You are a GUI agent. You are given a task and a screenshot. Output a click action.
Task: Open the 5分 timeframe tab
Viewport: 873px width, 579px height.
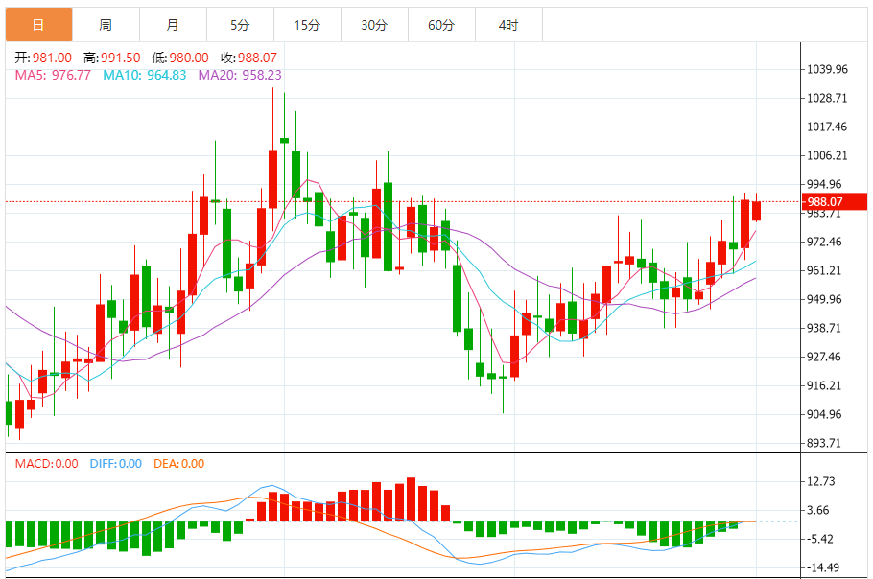[x=240, y=25]
